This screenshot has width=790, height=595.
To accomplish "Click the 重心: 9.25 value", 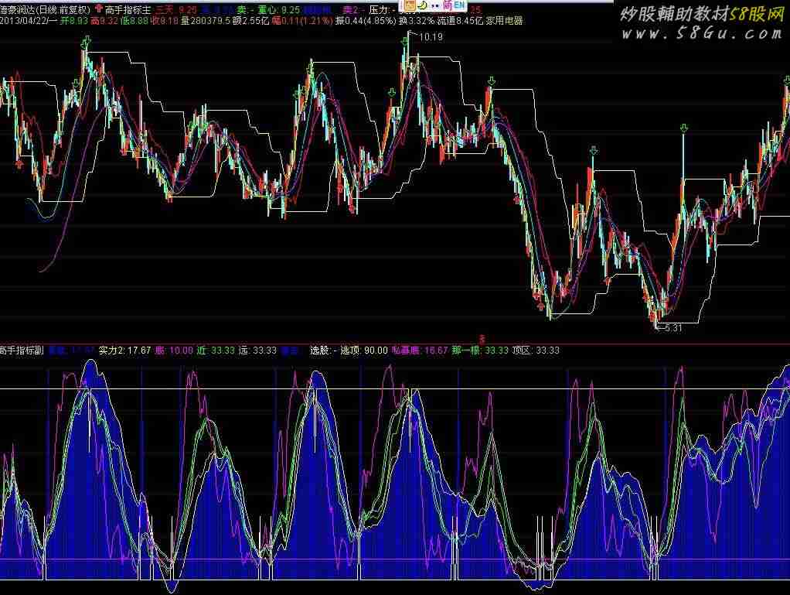I will [x=278, y=9].
